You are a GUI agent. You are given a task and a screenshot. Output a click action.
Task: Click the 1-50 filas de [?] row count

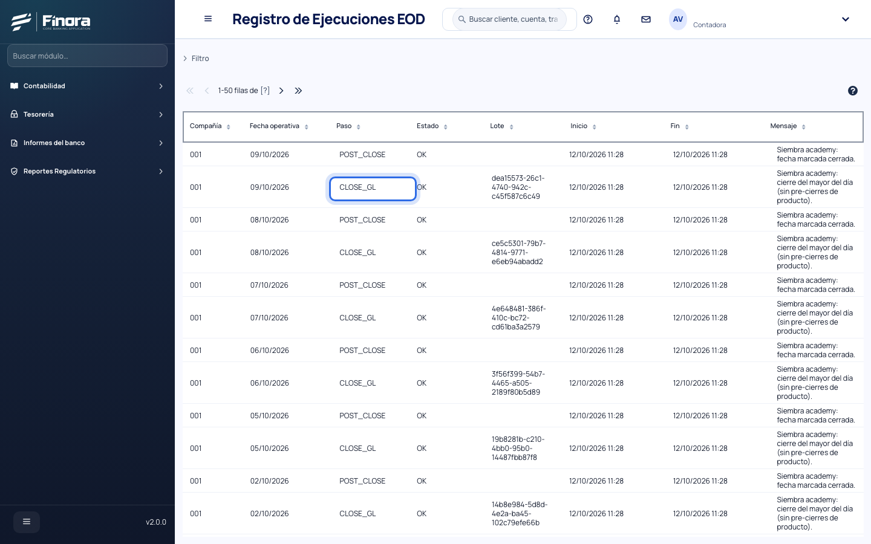tap(244, 91)
